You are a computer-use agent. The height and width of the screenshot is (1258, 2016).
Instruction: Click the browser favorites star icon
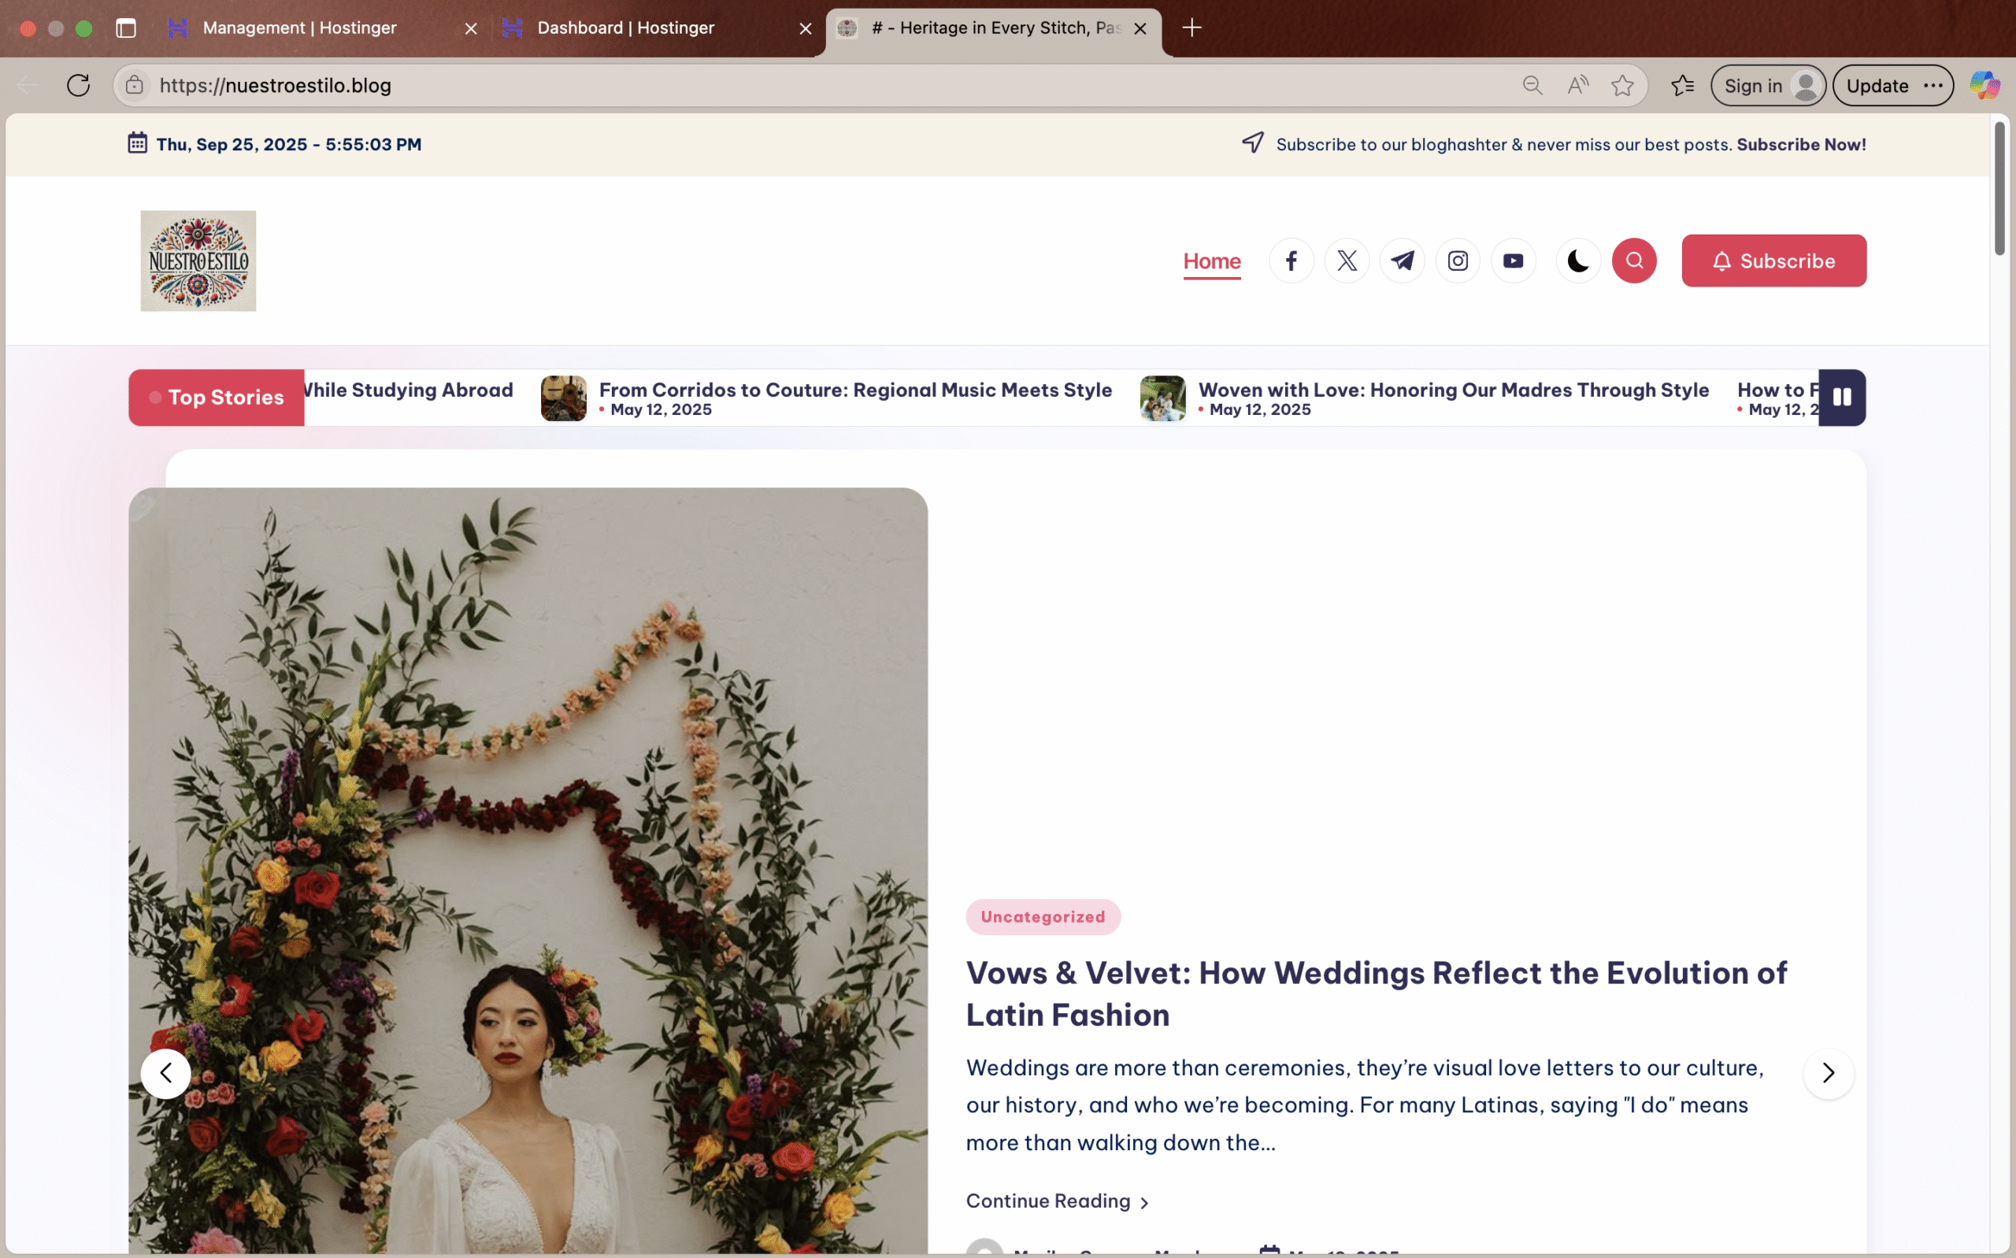pos(1621,86)
